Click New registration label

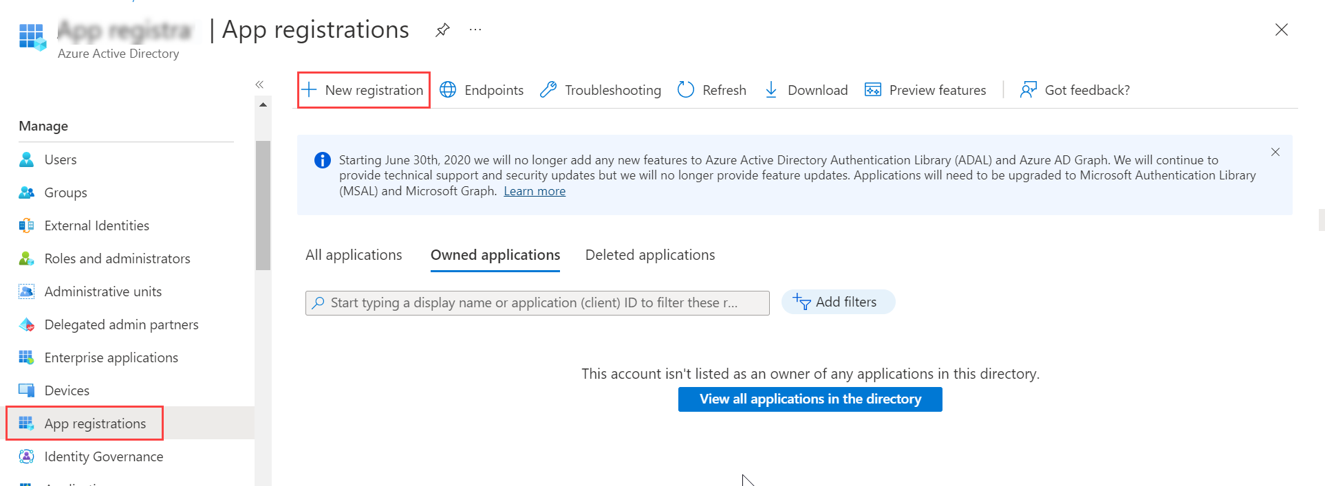(x=374, y=90)
